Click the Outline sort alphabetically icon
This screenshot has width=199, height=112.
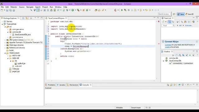point(180,55)
